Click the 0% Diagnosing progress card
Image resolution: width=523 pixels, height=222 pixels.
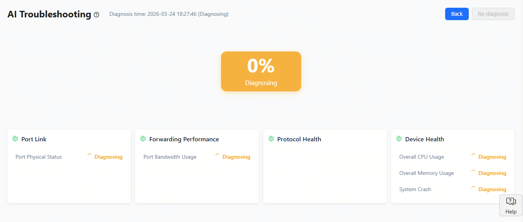pos(261,71)
